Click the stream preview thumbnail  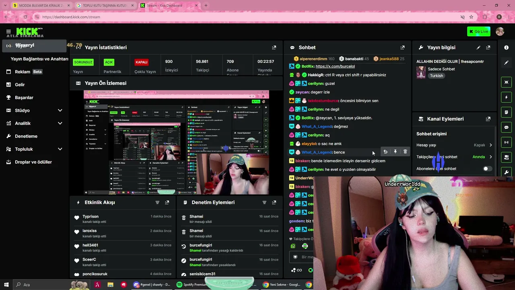tap(176, 143)
